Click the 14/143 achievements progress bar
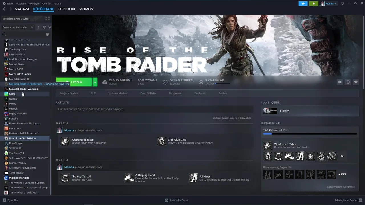Viewport: 365px width, 205px height. tap(310, 134)
